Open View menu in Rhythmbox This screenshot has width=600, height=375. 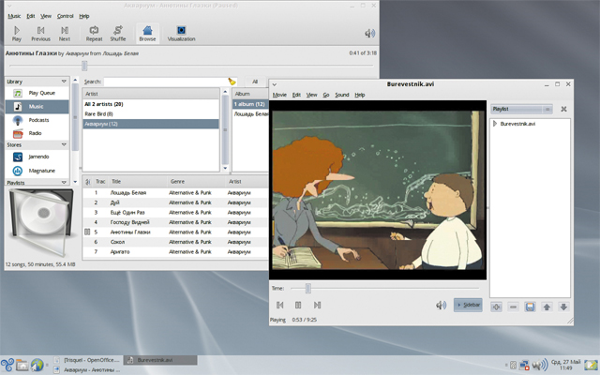(x=46, y=16)
